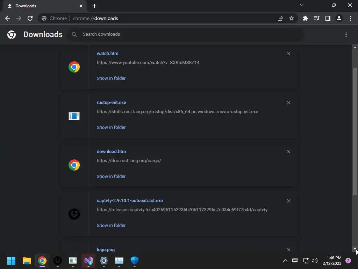This screenshot has height=269, width=358.
Task: Open the Extensions puzzle icon
Action: [305, 18]
